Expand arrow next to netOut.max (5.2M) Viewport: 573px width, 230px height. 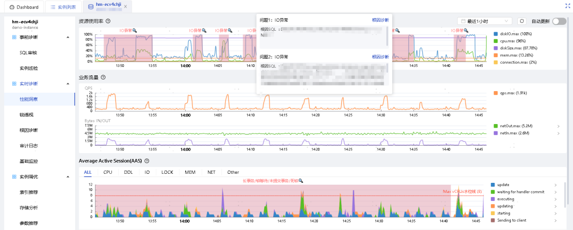558,126
